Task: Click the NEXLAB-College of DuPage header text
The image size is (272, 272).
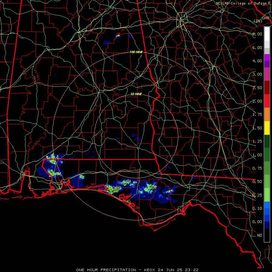Action: (243, 3)
